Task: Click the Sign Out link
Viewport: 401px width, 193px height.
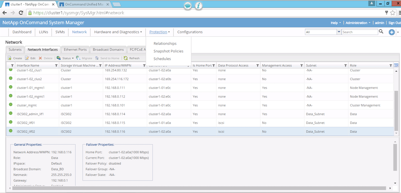Action: click(x=394, y=23)
